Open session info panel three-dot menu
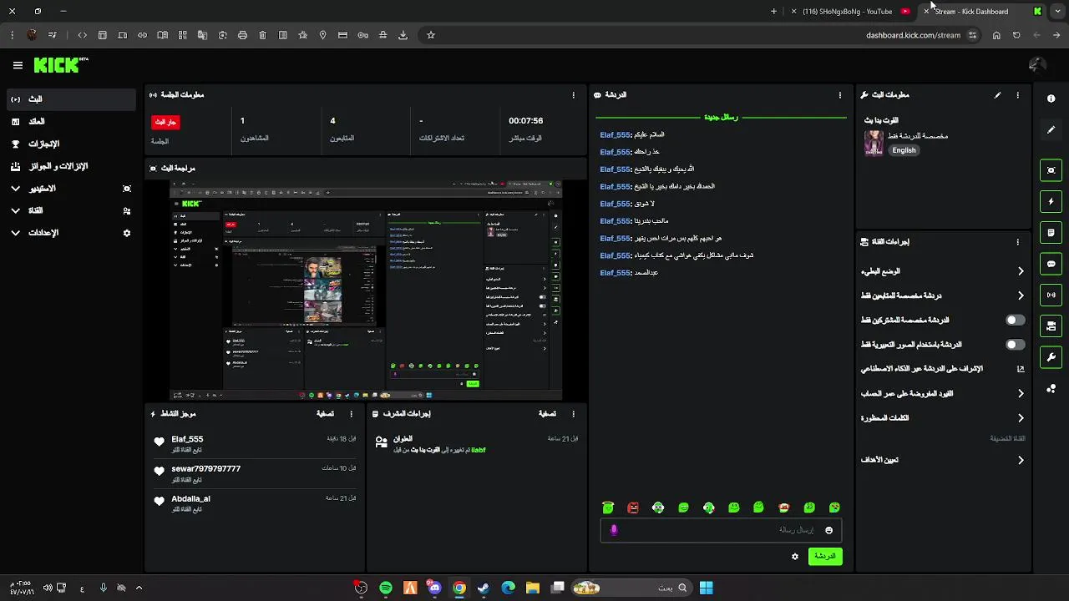Screen dimensions: 1069x601 pos(573,95)
